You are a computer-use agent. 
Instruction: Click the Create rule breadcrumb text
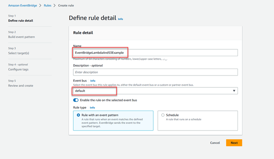(66, 5)
